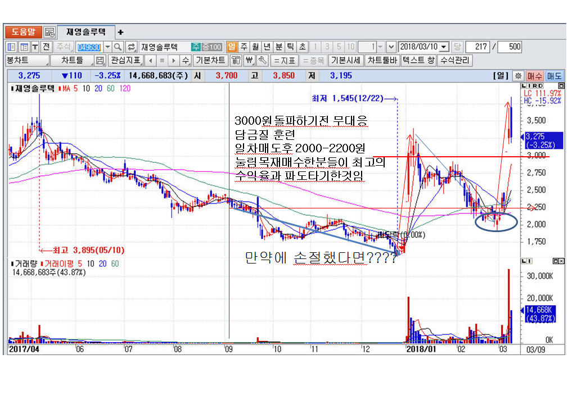Select the 재영솔루텍 tab
The image size is (577, 395).
click(x=85, y=32)
